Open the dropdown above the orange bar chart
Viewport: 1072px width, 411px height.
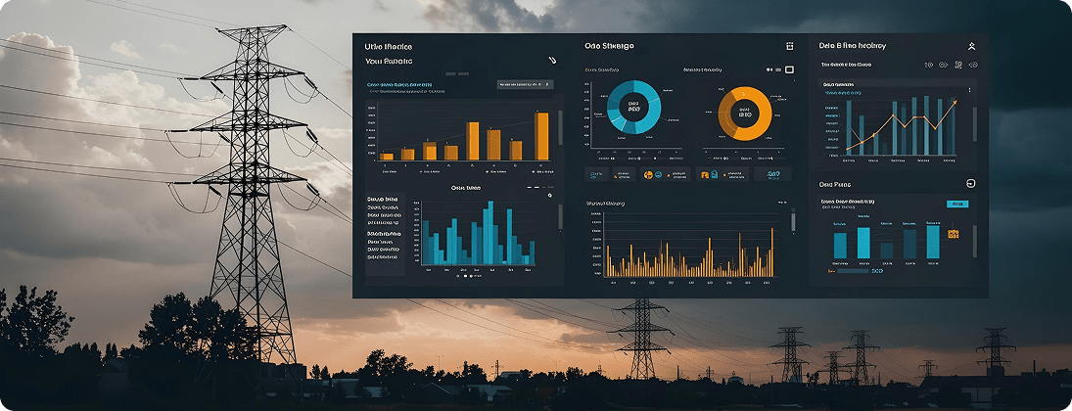tap(526, 85)
